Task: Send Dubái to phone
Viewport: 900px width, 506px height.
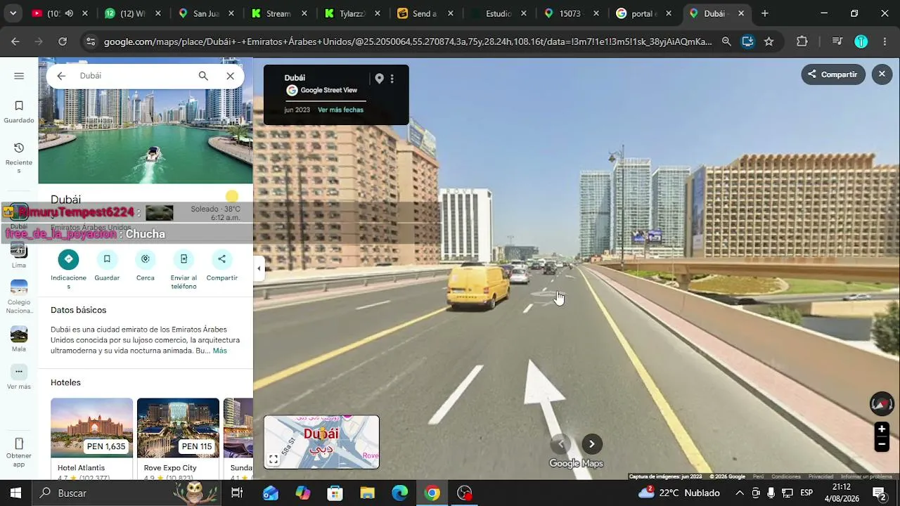Action: [184, 270]
